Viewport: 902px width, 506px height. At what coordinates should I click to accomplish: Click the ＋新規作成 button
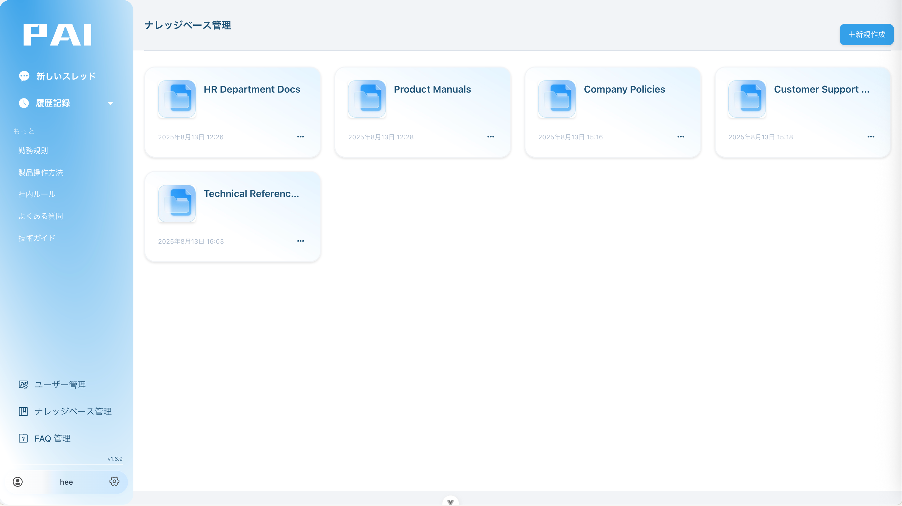(866, 34)
